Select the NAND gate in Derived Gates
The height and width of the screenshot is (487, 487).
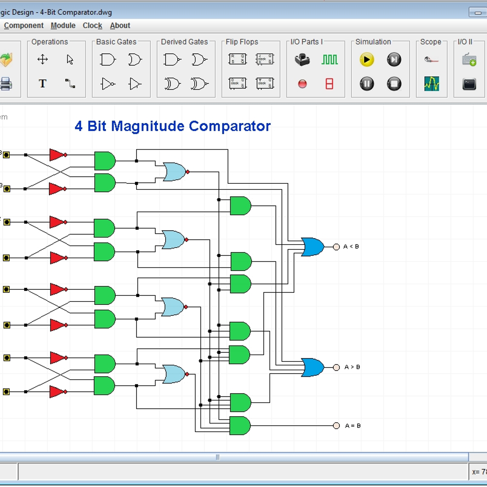pyautogui.click(x=172, y=59)
